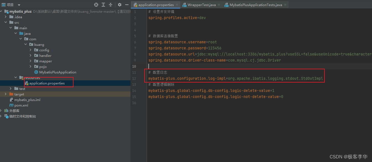Viewport: 372px width, 162px height.
Task: Select MybatisPlusApplication class name in tree
Action: tap(58, 72)
